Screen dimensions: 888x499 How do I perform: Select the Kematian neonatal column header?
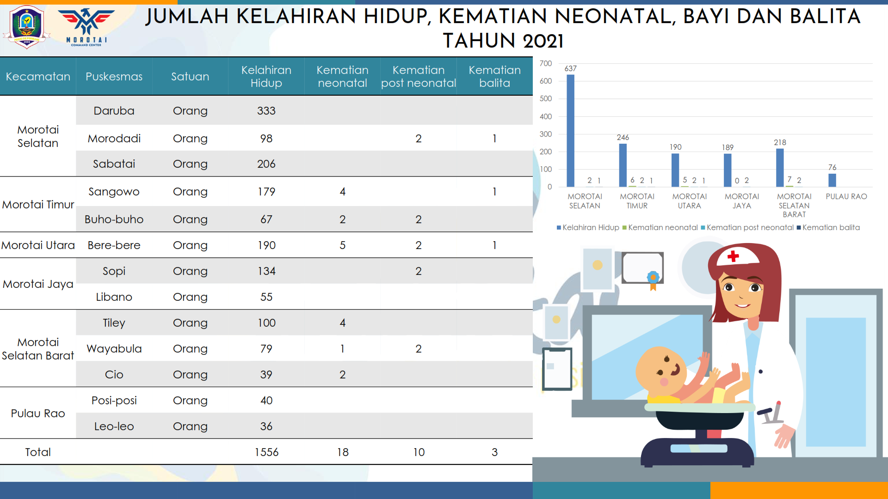point(342,76)
